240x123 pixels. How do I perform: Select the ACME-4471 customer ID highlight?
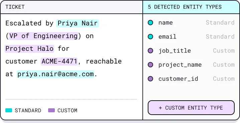tap(59, 61)
